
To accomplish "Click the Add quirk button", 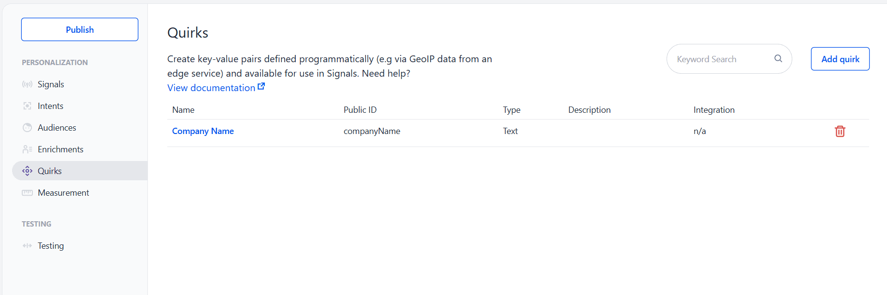I will (x=840, y=59).
